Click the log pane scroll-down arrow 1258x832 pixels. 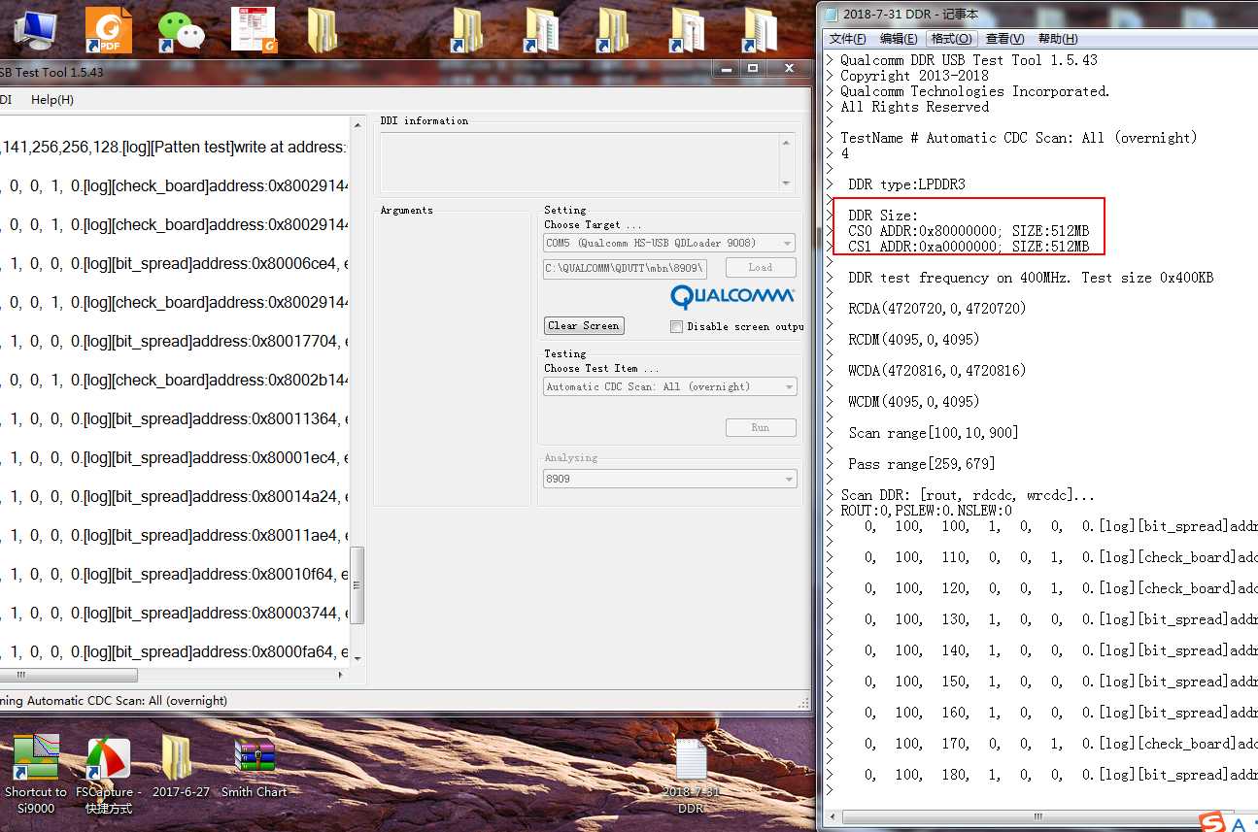click(x=357, y=658)
